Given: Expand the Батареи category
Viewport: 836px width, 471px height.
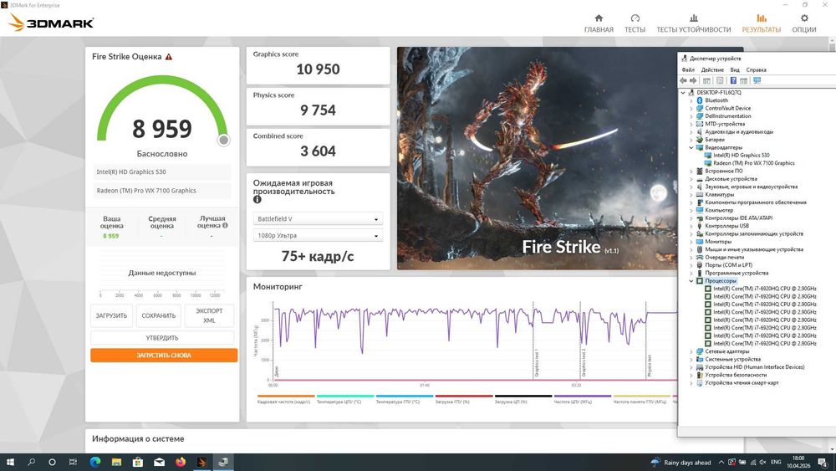Looking at the screenshot, I should (691, 139).
